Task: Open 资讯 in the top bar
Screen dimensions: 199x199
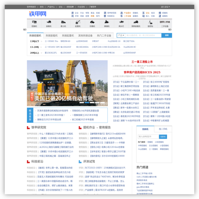Action: click(x=42, y=7)
